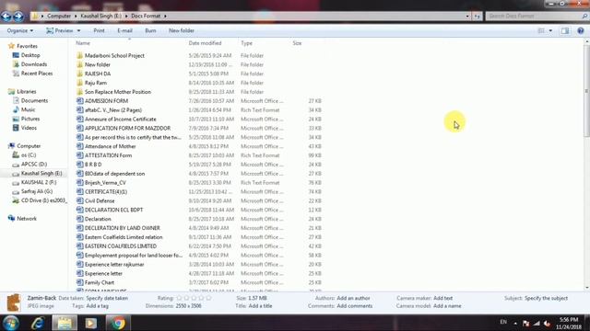
Task: Expand address bar history dropdown
Action: tap(467, 17)
